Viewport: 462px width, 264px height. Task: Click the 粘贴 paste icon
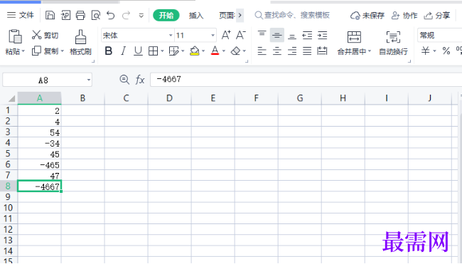(15, 36)
